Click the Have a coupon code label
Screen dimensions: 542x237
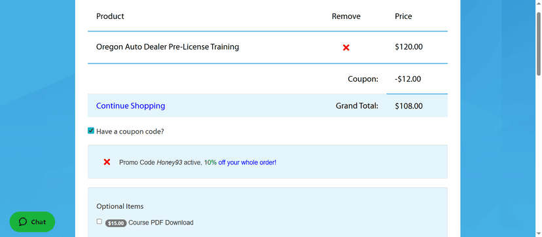(130, 132)
